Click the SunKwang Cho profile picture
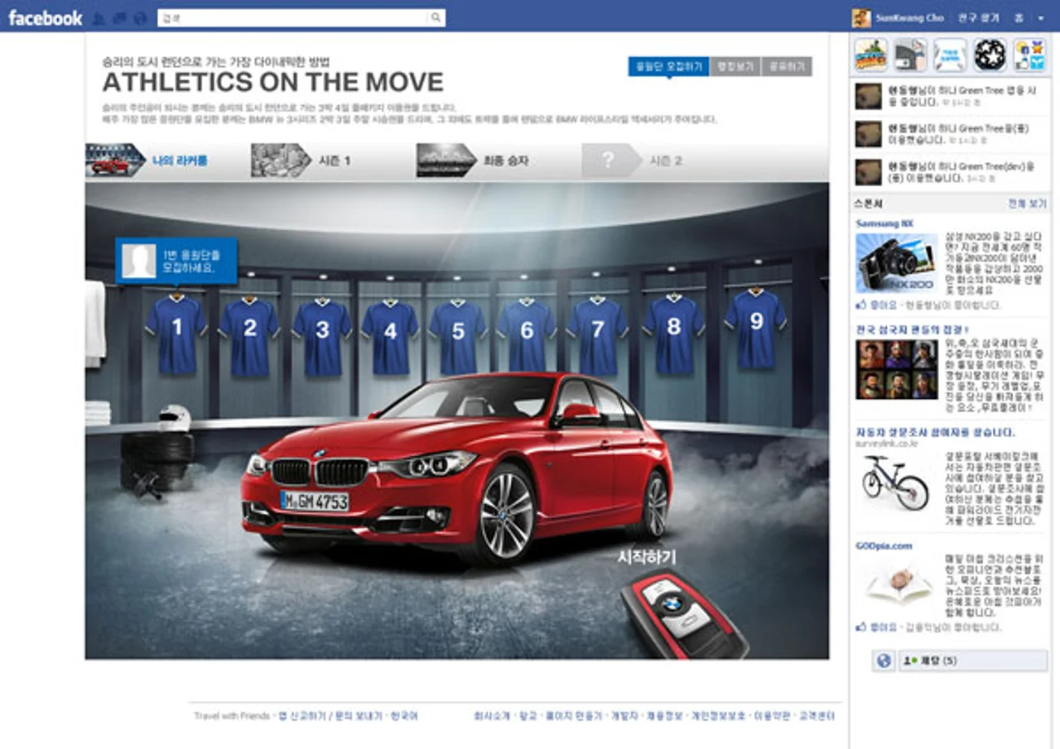Viewport: 1060px width, 749px height. 861,18
